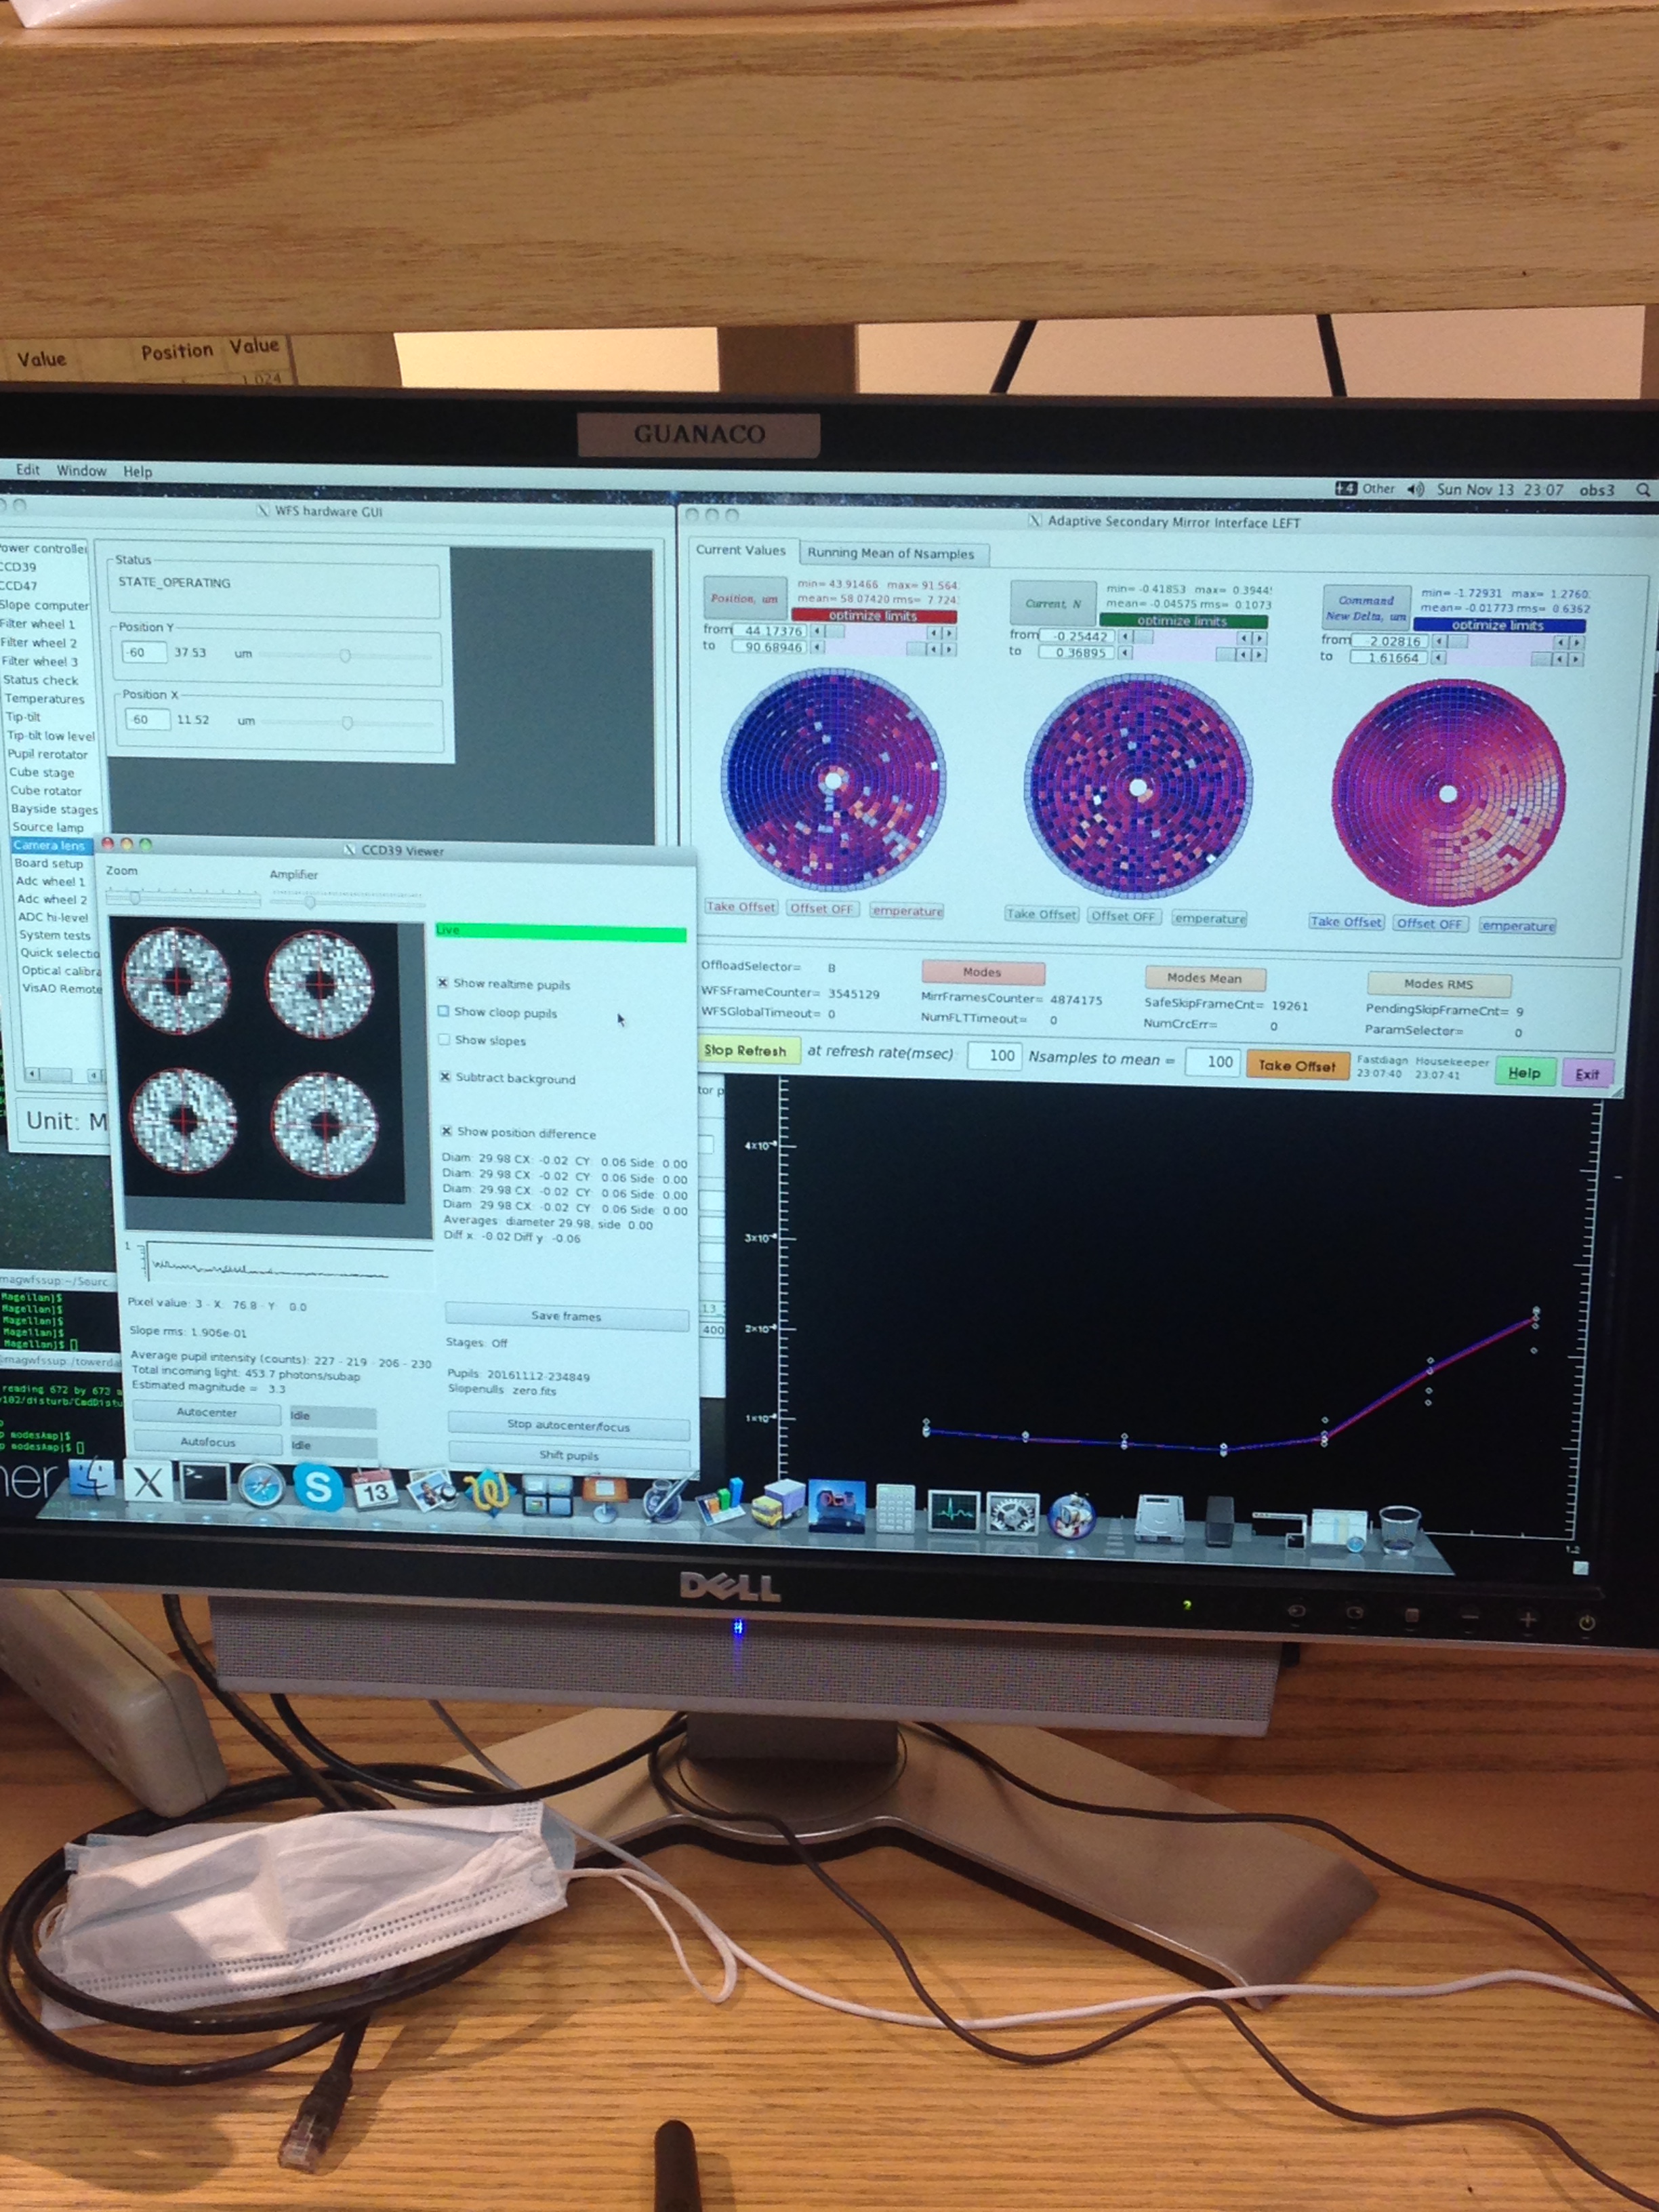
Task: Click the Modes Mean button
Action: point(1205,978)
